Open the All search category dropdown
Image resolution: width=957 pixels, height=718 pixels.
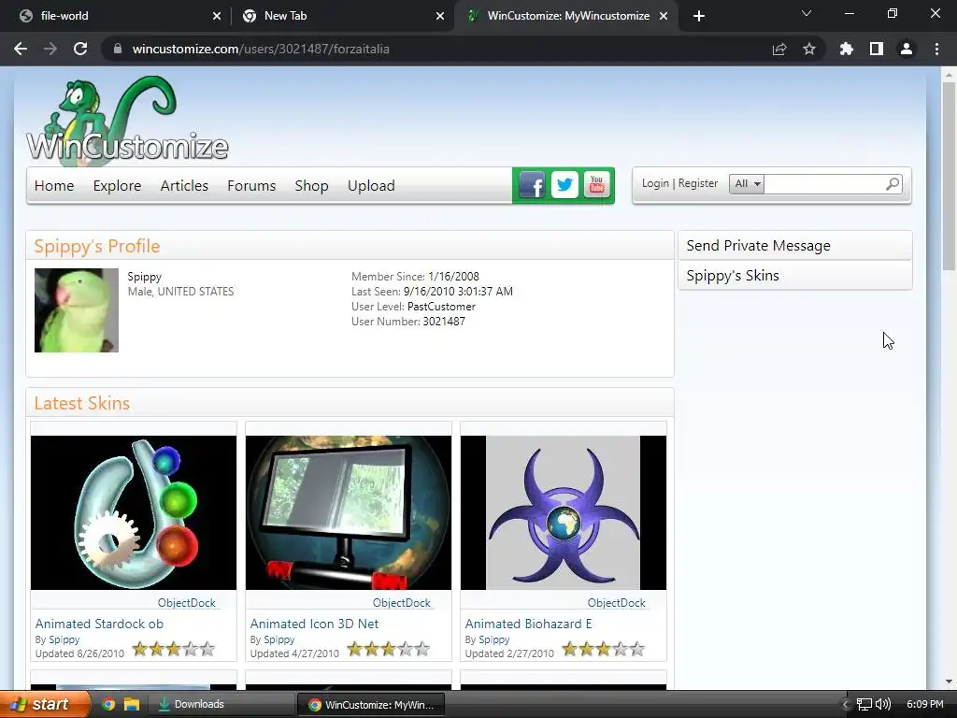coord(747,184)
